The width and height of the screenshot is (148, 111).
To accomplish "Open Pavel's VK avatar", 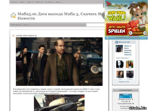I will 130,64.
